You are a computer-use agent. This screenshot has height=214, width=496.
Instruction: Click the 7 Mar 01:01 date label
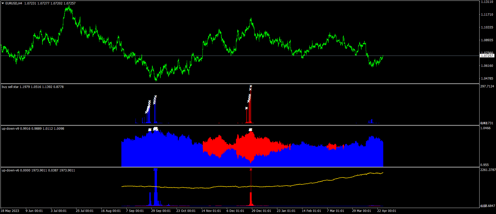[x=335, y=211]
